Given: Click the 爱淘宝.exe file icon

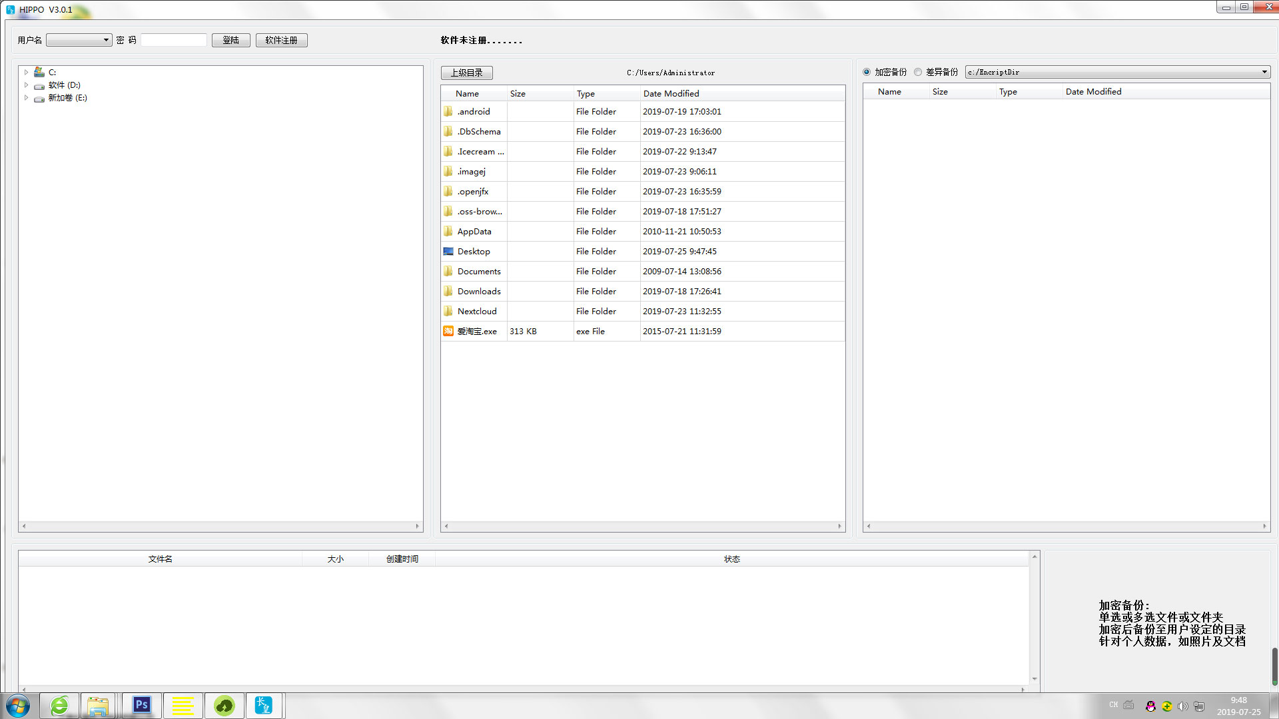Looking at the screenshot, I should pyautogui.click(x=448, y=331).
